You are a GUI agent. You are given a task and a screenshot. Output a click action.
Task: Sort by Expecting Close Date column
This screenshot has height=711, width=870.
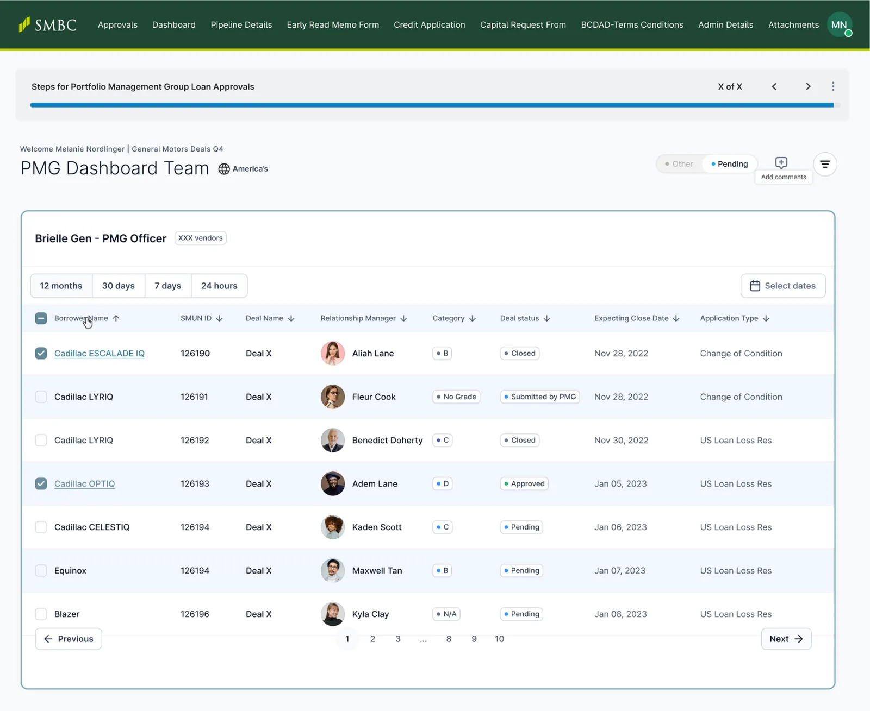tap(637, 318)
